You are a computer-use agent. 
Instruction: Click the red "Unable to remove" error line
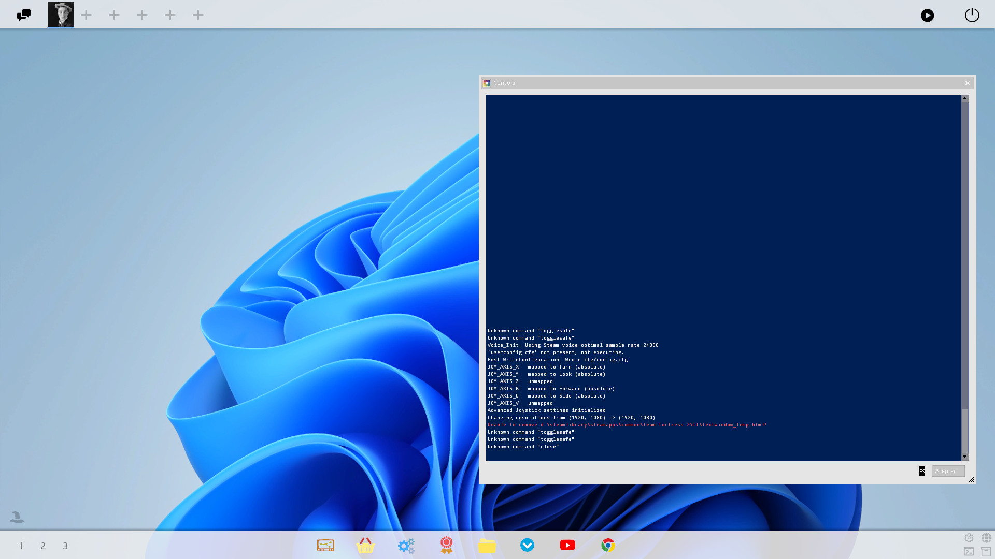pos(627,425)
